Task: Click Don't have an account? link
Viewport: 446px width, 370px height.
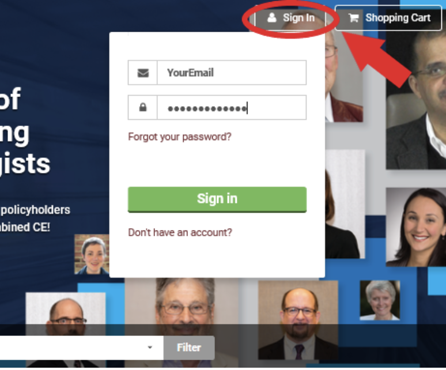Action: pyautogui.click(x=180, y=232)
